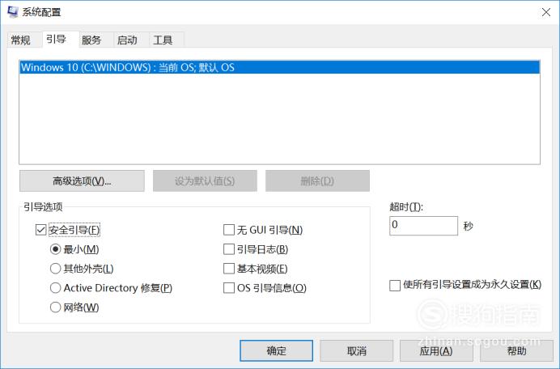Open 高级选项 advanced options
Screen dimensions: 560x369
[83, 181]
